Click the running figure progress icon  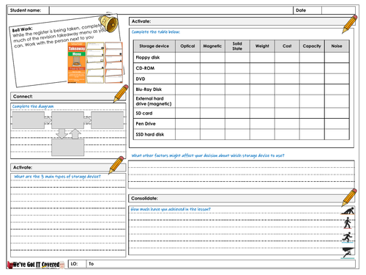pyautogui.click(x=348, y=238)
